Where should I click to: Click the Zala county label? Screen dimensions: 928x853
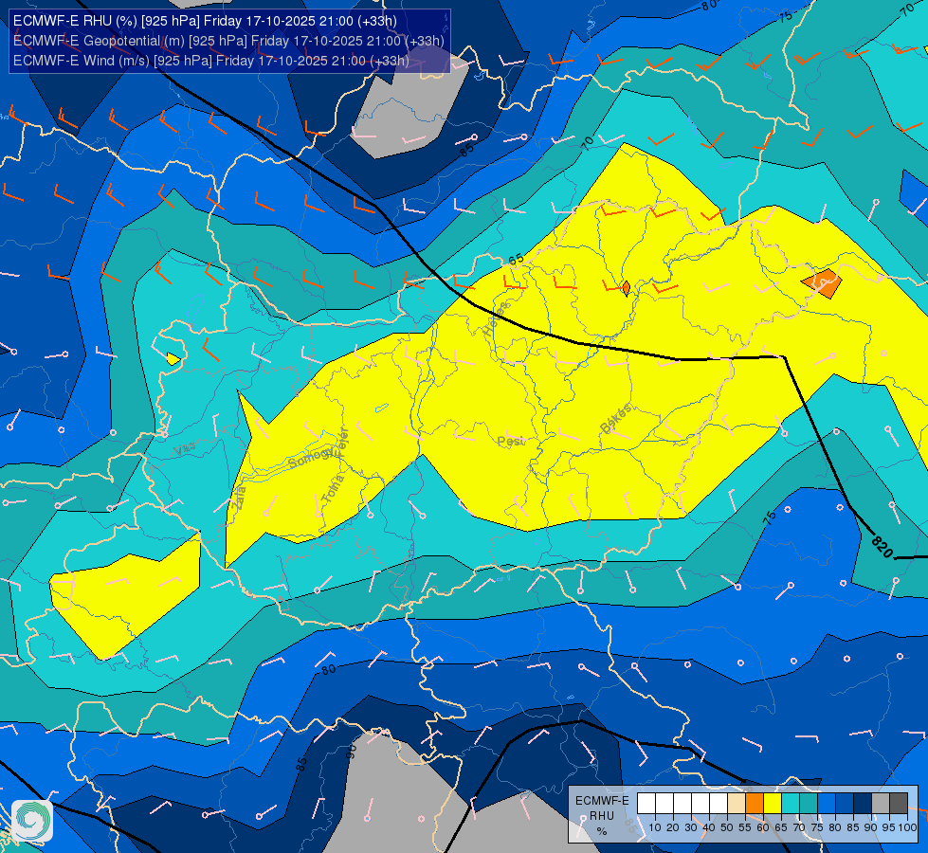[239, 496]
